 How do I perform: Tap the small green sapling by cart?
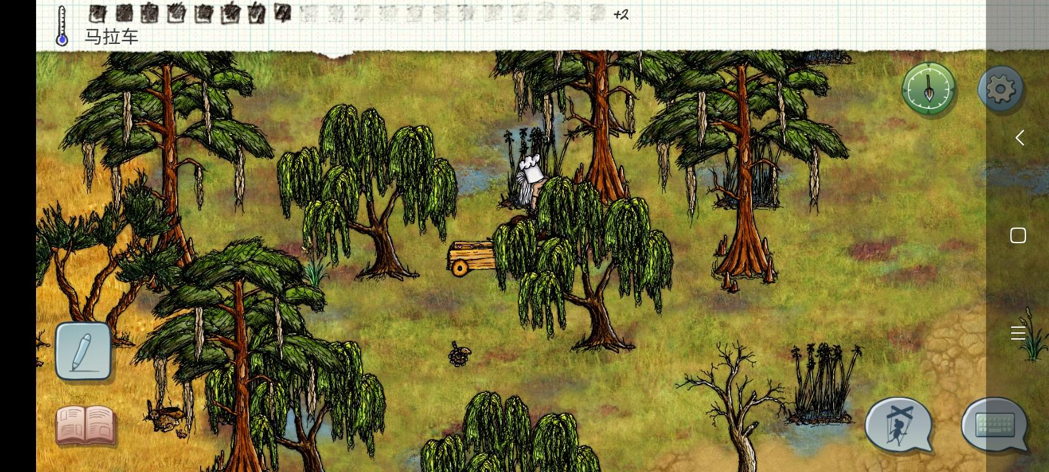[x=315, y=272]
